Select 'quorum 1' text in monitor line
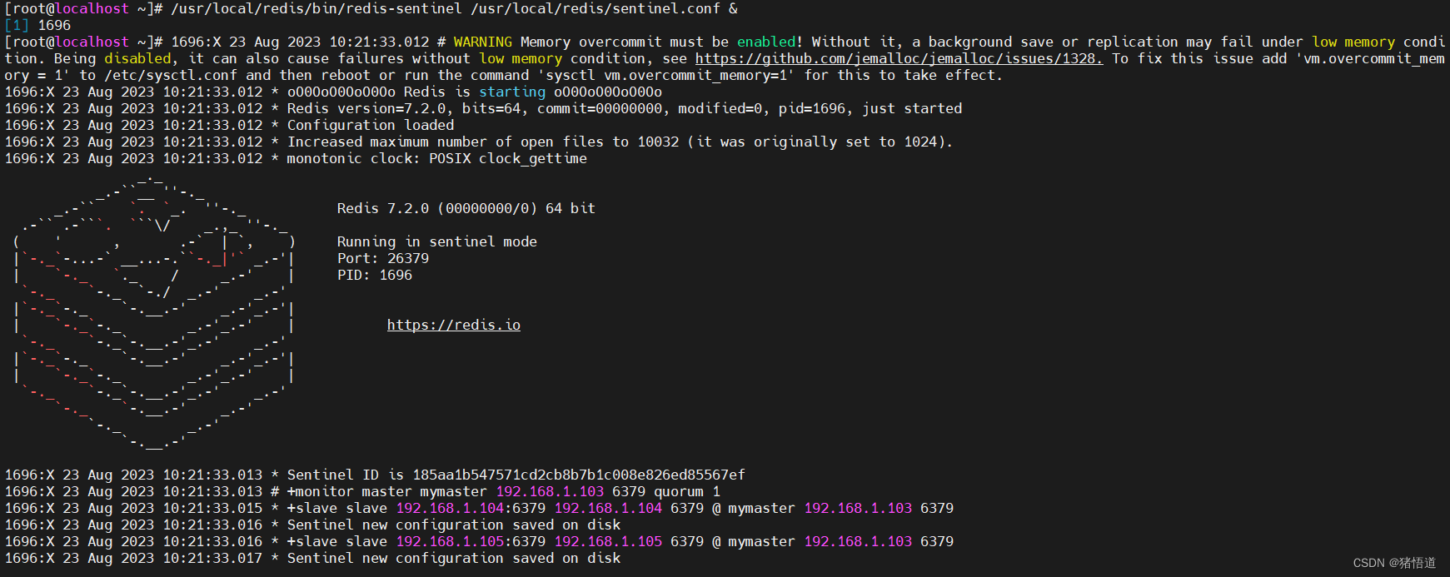Viewport: 1450px width, 577px height. tap(687, 491)
